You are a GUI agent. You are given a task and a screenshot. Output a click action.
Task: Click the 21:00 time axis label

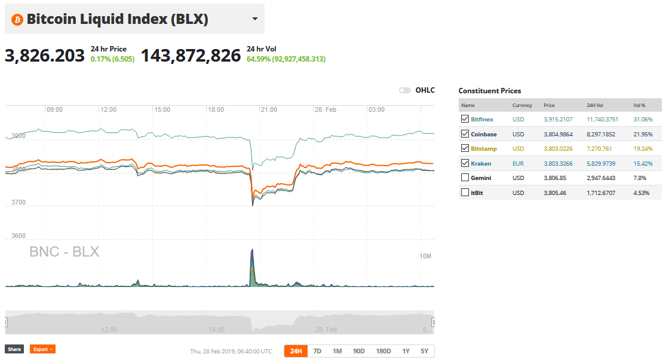(x=269, y=110)
